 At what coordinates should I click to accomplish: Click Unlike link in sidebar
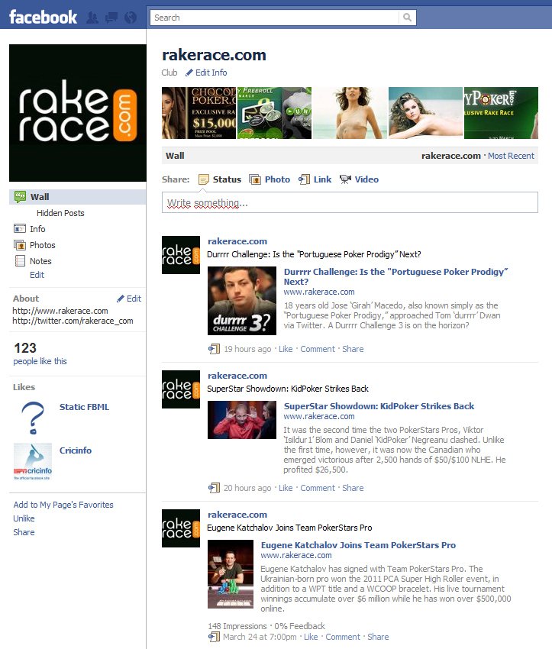coord(24,518)
